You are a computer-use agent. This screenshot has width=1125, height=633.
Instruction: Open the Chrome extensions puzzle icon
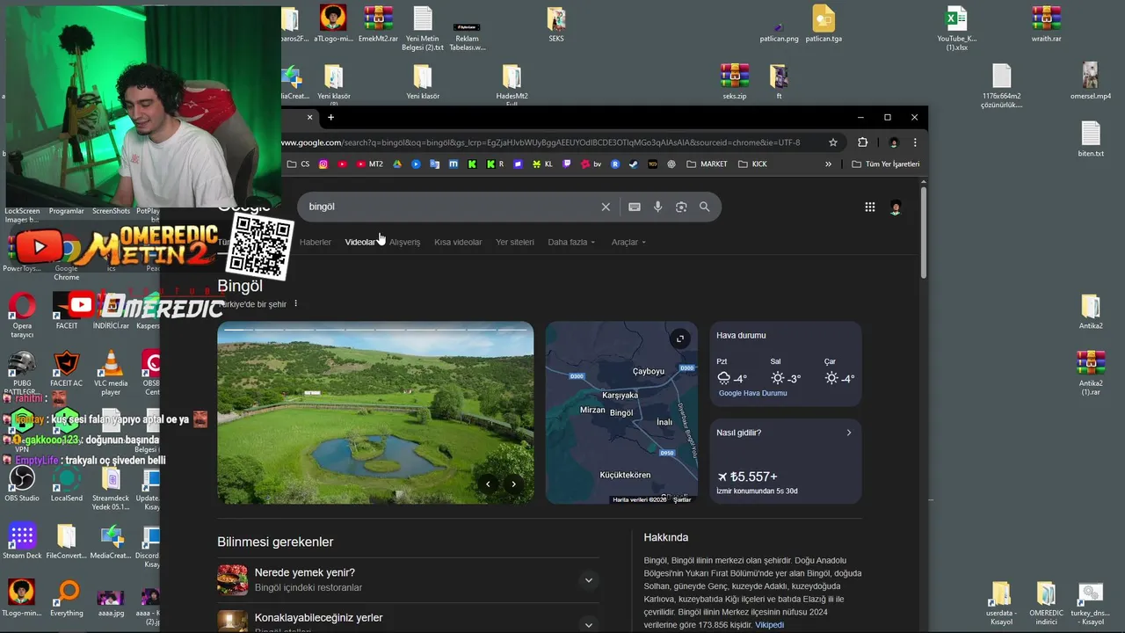(862, 142)
